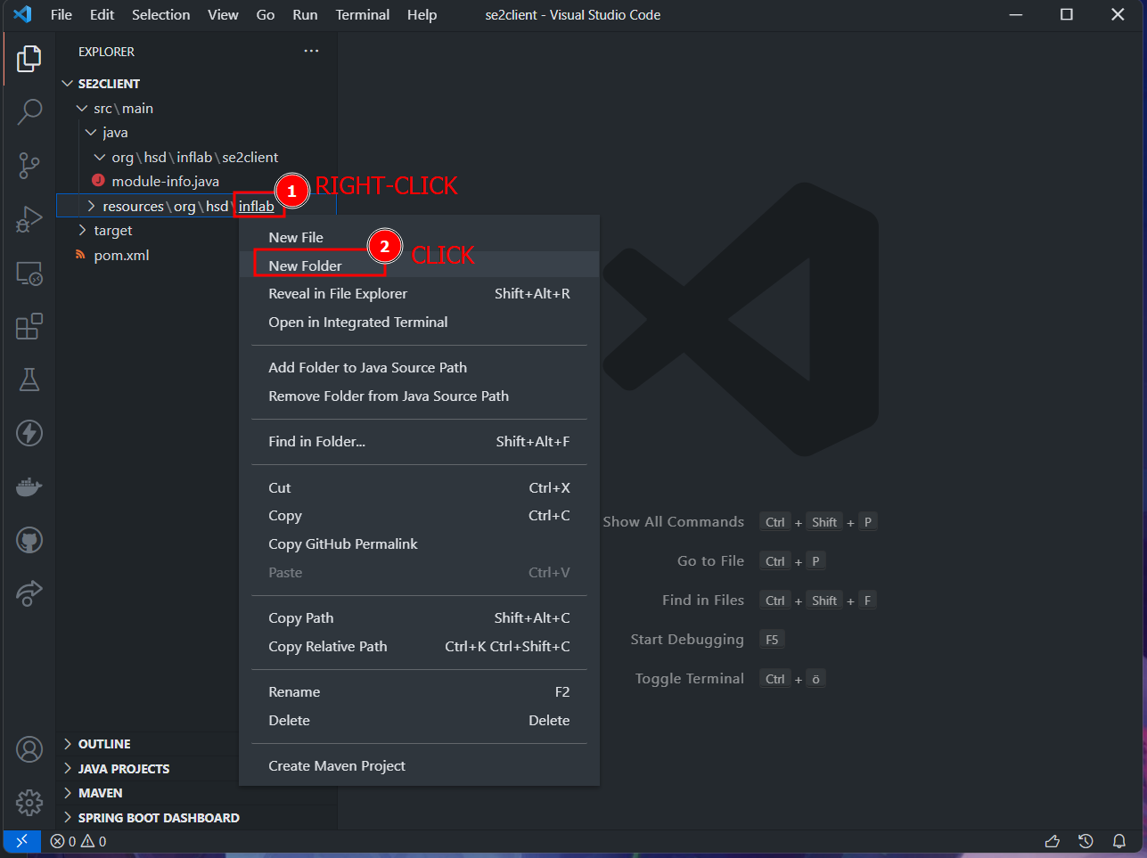Select Reveal in File Explorer
Screen dimensions: 1147x858
tap(419, 294)
